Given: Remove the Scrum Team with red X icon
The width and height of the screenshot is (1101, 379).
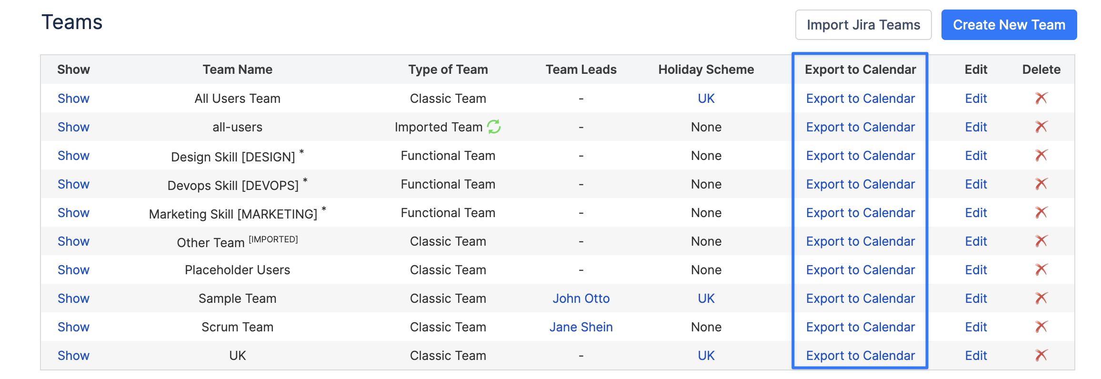Looking at the screenshot, I should [x=1041, y=327].
